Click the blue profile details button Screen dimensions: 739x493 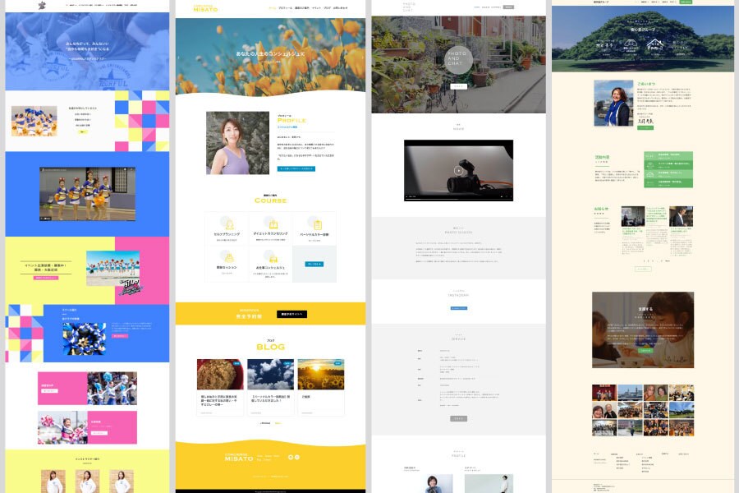[296, 168]
